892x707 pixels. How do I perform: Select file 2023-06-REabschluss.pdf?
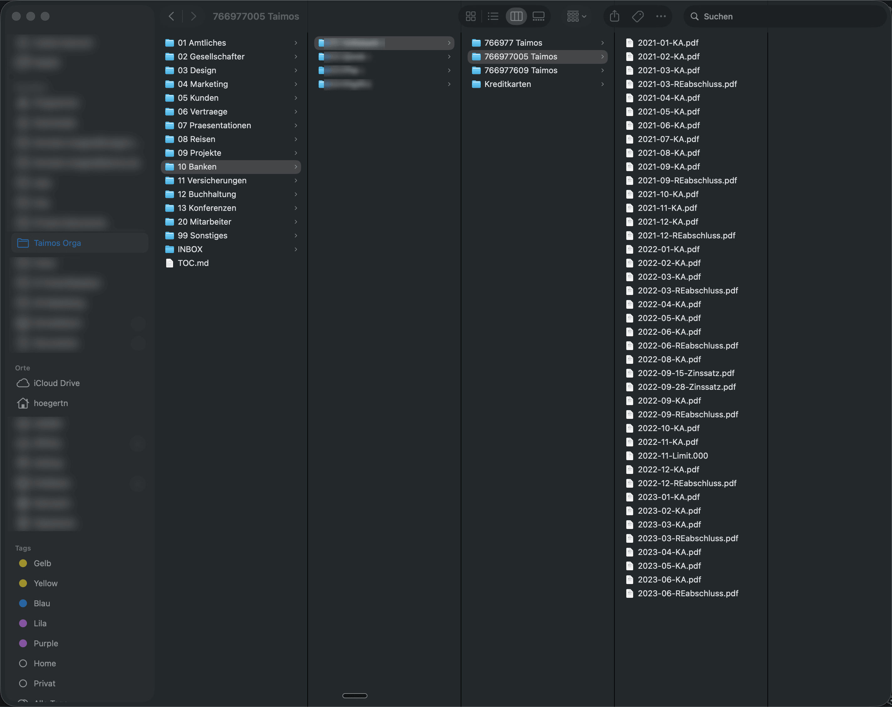[691, 593]
